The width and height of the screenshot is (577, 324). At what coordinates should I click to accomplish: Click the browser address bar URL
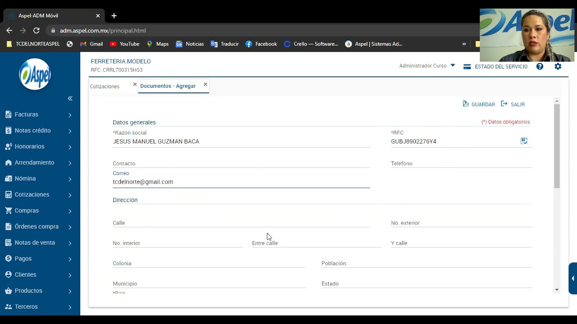coord(103,31)
